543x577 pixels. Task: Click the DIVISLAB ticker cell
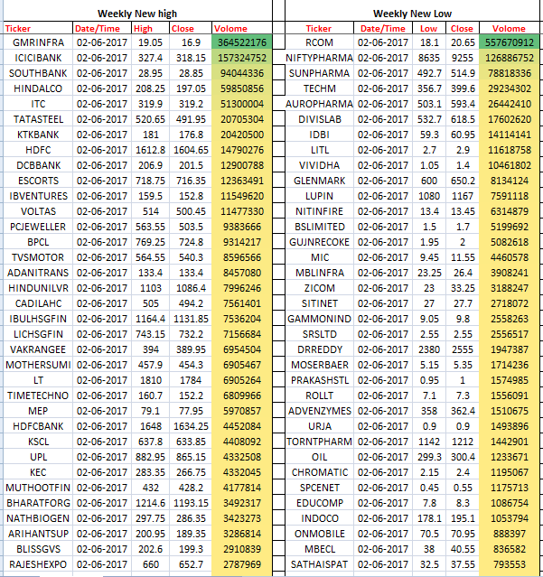pyautogui.click(x=319, y=119)
